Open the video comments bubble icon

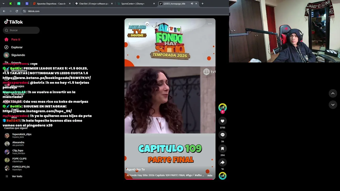tap(223, 135)
